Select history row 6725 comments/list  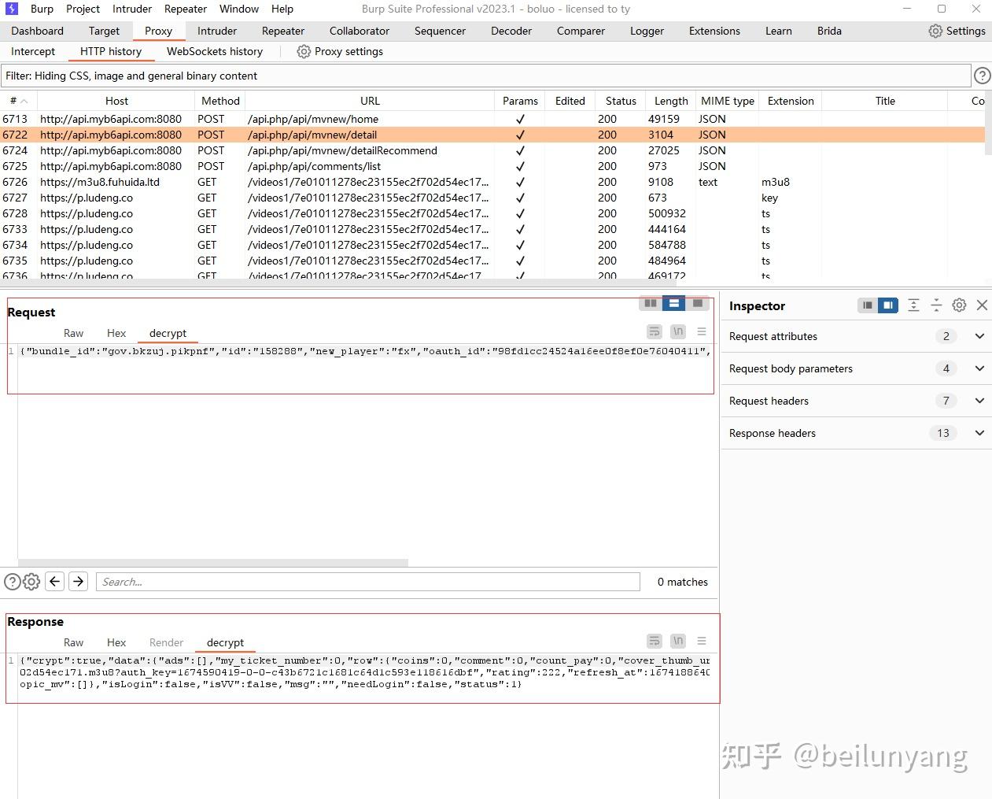[492, 166]
